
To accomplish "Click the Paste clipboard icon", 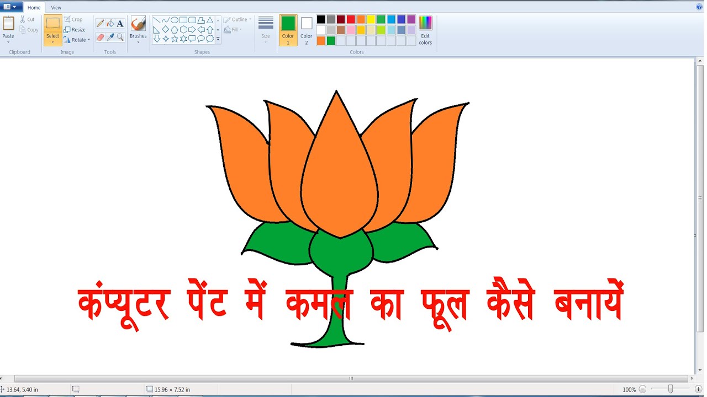I will (8, 24).
